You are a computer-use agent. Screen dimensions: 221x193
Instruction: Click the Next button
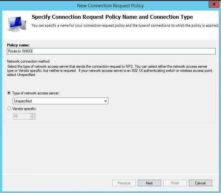tap(149, 183)
